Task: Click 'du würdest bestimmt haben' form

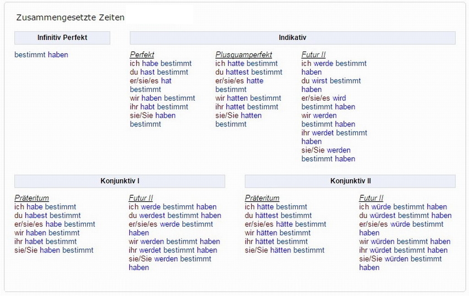Action: tap(405, 216)
